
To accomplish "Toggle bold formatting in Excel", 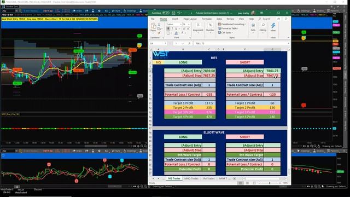I will (168, 28).
